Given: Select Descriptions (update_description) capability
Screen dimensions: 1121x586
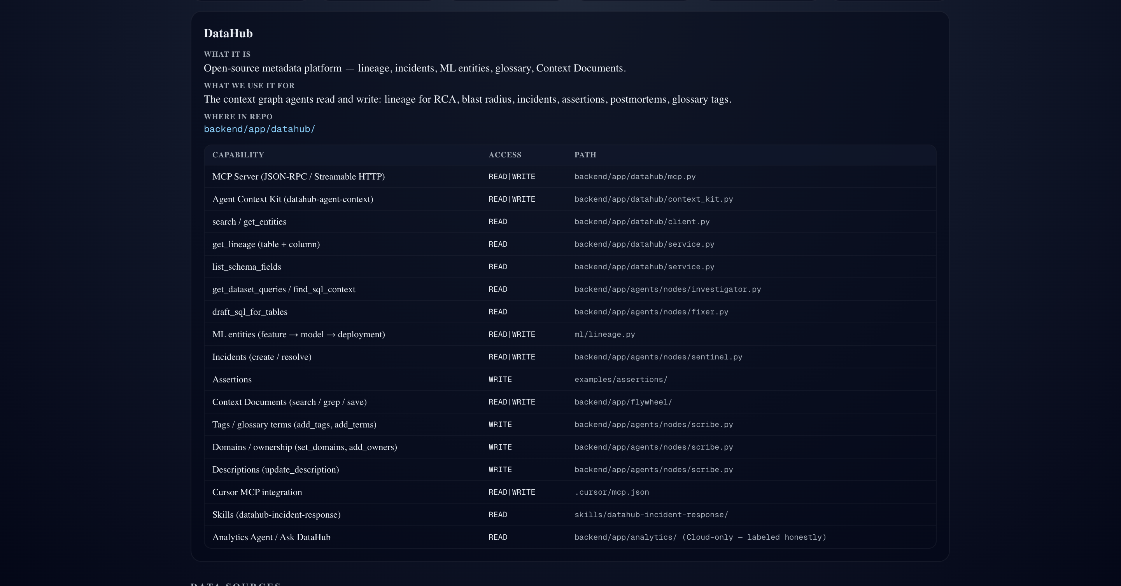Looking at the screenshot, I should click(x=275, y=470).
